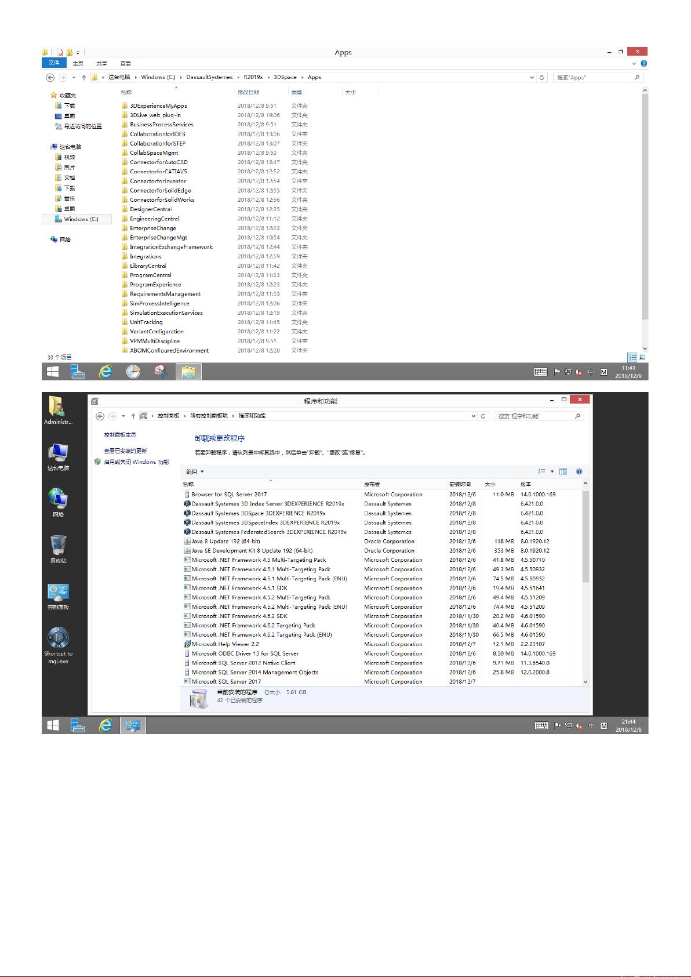Click Back arrow in Programs and Features window
Viewport: 691px width, 977px height.
100,416
